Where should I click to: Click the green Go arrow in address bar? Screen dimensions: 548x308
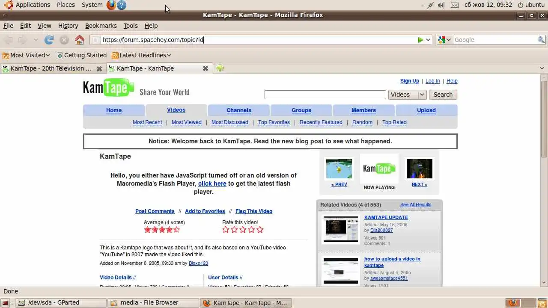coord(420,40)
